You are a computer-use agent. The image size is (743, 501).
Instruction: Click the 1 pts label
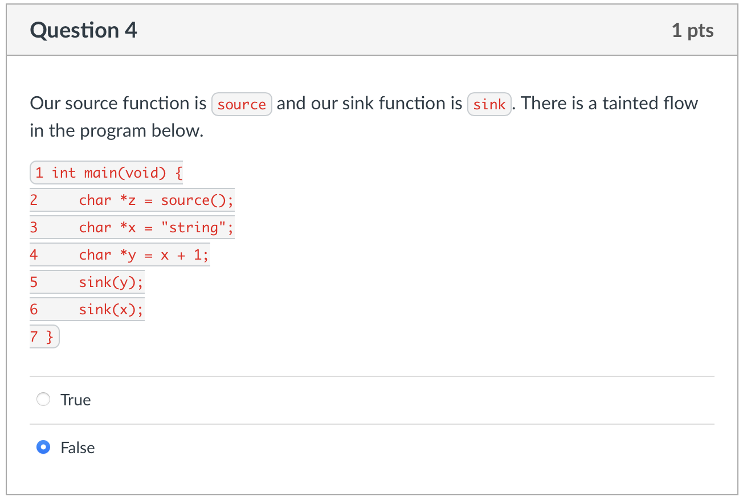point(693,31)
